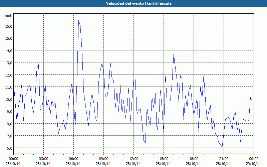Image resolution: width=267 pixels, height=167 pixels.
Task: Click the highest wind speed peak above 16 km/h
Action: pyautogui.click(x=78, y=20)
